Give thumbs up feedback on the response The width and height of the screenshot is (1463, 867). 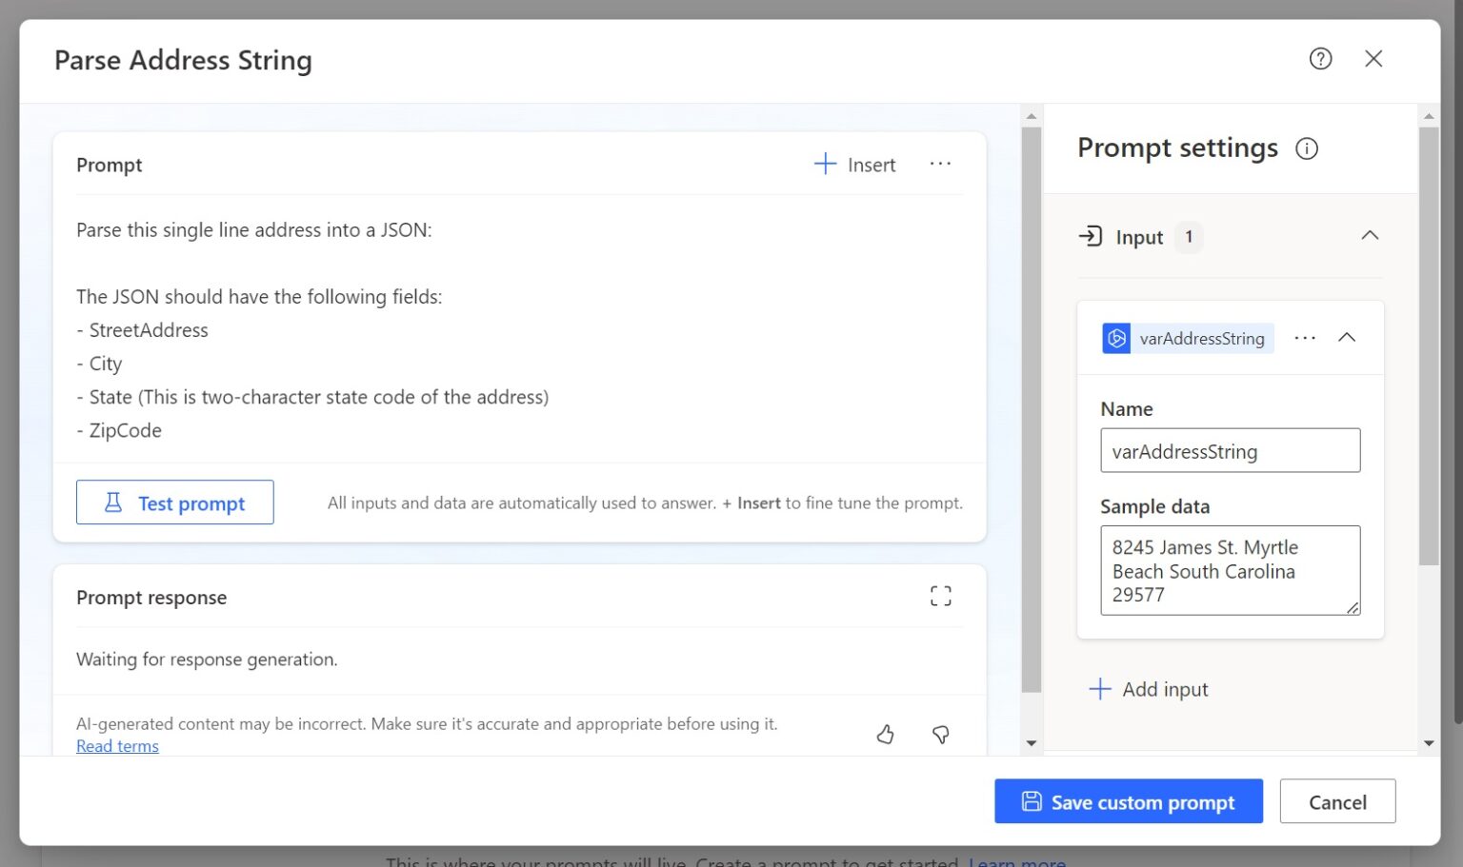pos(885,734)
